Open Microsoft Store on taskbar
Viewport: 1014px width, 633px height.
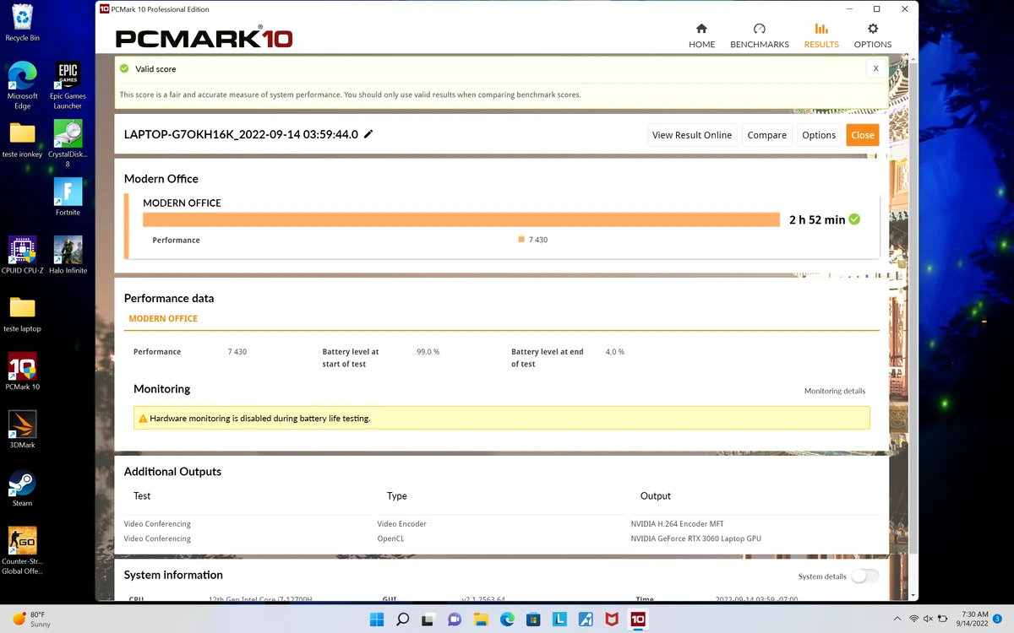533,619
